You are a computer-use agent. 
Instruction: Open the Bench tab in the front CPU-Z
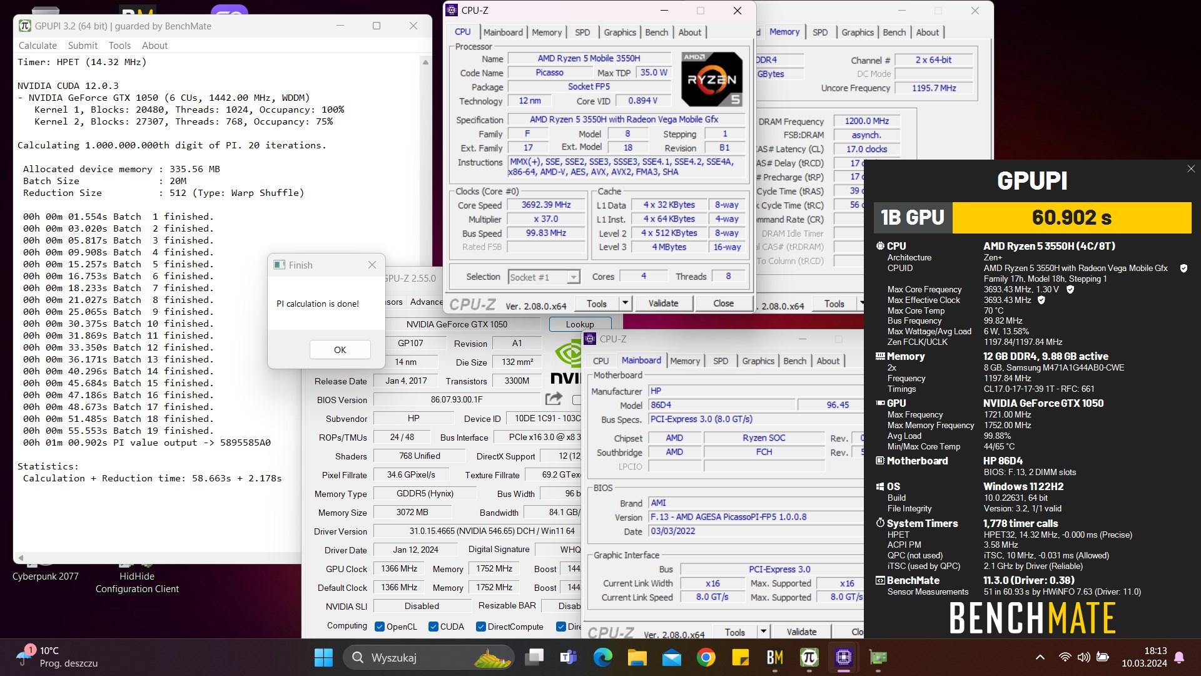pos(657,32)
